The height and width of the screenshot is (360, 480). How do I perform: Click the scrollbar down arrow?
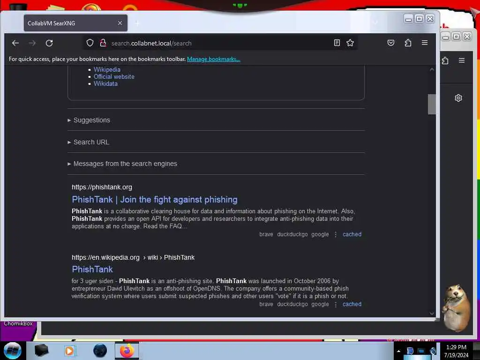tap(432, 313)
